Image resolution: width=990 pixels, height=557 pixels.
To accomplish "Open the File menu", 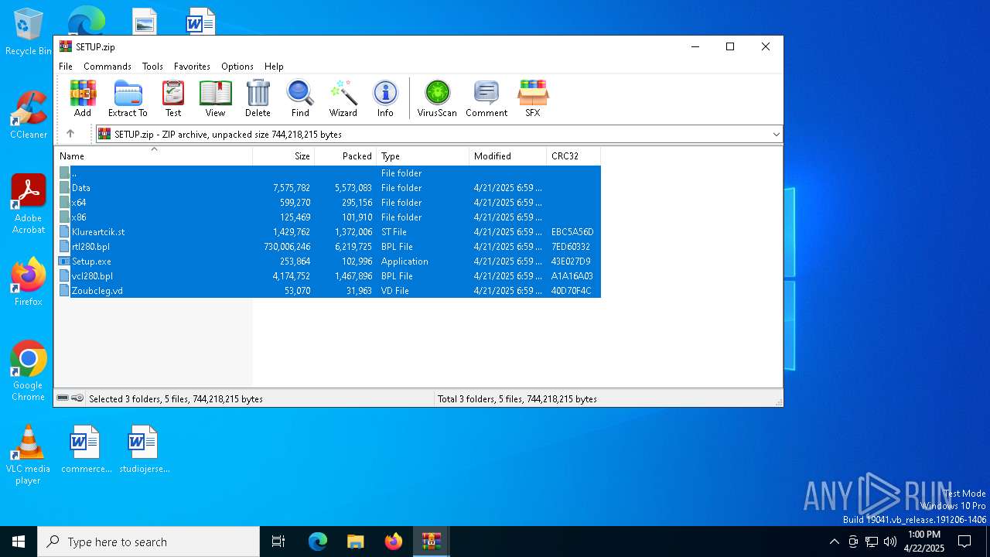I will [66, 67].
